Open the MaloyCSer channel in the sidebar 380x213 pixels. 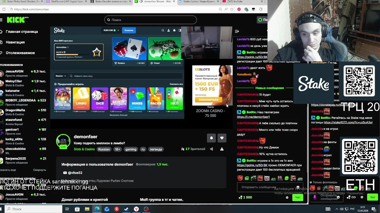pyautogui.click(x=23, y=83)
